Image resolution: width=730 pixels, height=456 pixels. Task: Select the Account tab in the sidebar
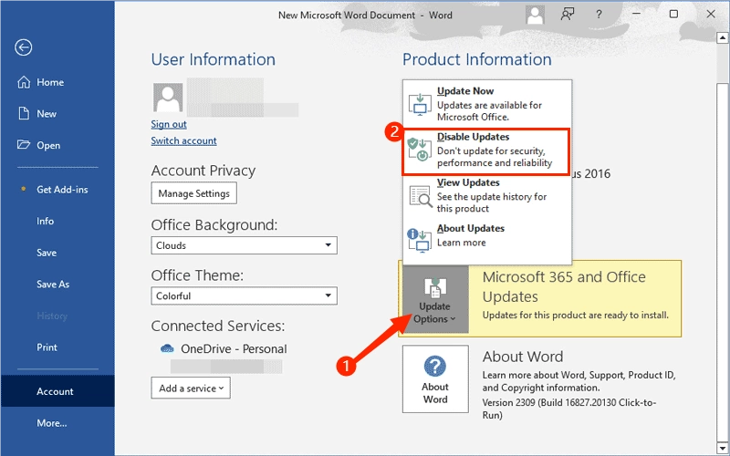coord(57,391)
